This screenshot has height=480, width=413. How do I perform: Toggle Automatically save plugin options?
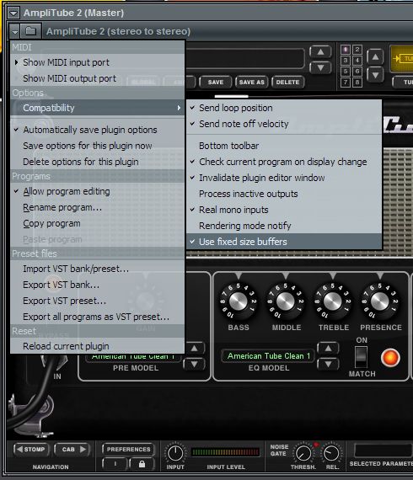(x=98, y=130)
